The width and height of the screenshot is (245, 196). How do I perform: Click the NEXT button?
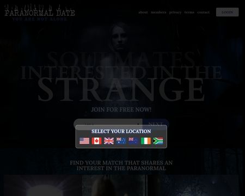point(156,124)
